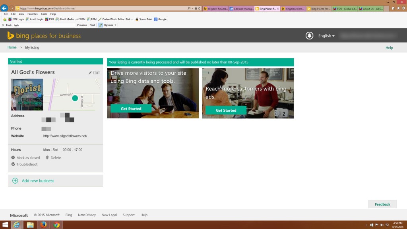
Task: Click the volume icon in system tray
Action: point(382,225)
